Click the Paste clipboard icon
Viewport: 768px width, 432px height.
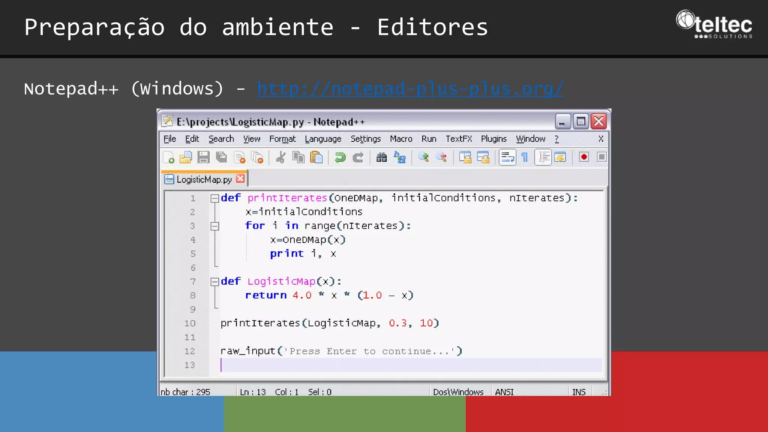(316, 157)
